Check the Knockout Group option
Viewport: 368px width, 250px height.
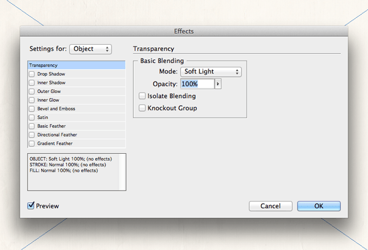pos(142,108)
